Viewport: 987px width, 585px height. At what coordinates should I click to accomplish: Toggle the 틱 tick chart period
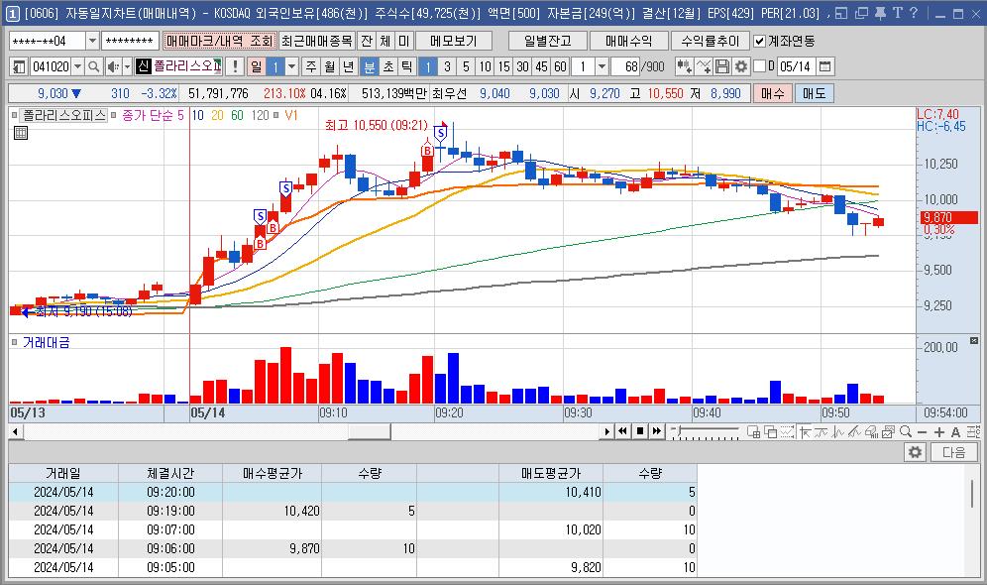(406, 66)
